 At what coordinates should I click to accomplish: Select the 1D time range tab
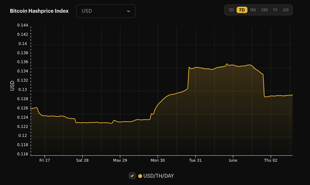coord(231,10)
